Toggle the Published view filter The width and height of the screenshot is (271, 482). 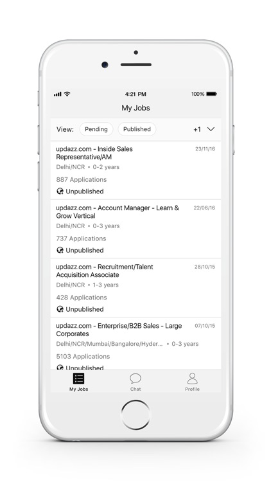[x=137, y=129]
